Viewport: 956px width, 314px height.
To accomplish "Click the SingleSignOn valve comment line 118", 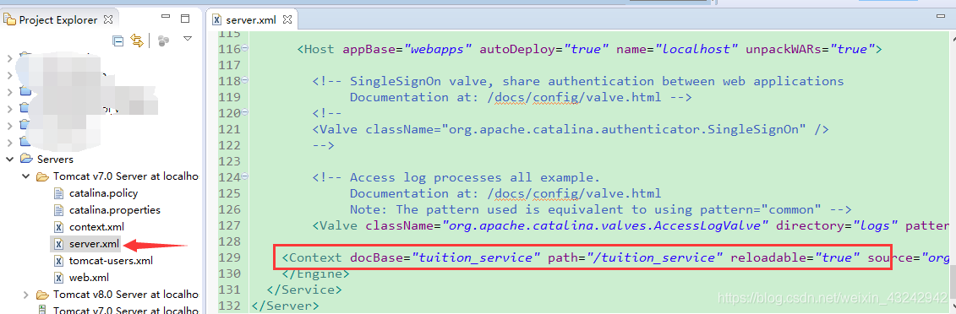I will [578, 81].
